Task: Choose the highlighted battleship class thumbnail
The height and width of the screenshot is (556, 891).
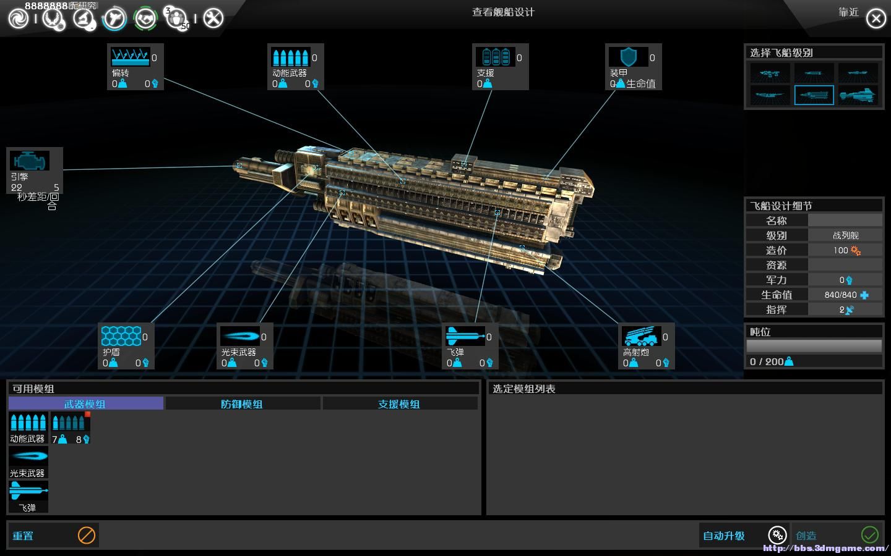Action: point(814,95)
